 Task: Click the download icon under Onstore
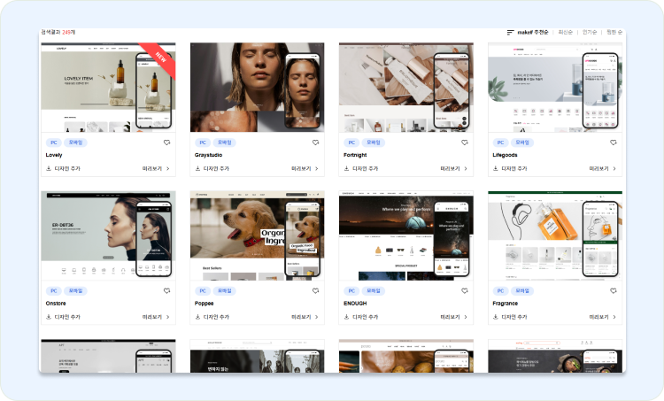49,316
